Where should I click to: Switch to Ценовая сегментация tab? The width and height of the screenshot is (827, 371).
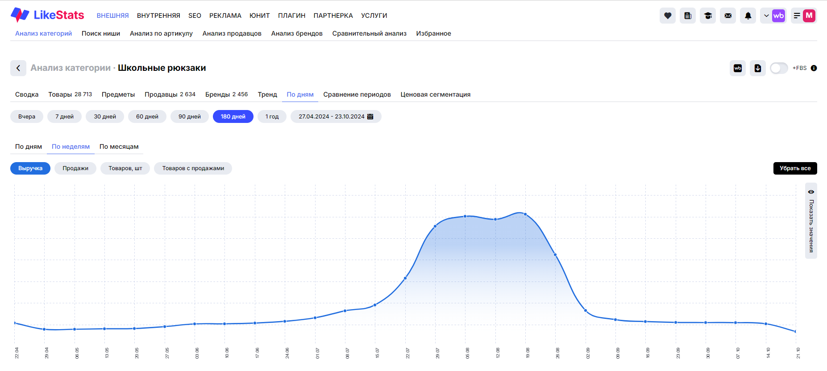(436, 94)
